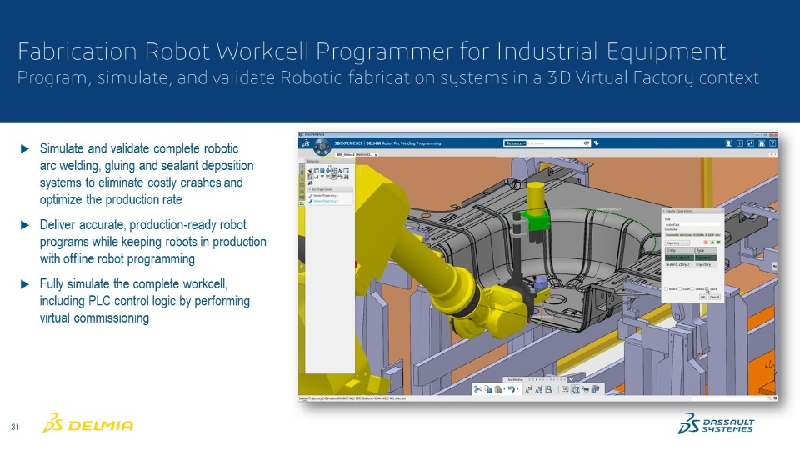Enable the Reach checkbox
The width and height of the screenshot is (800, 450).
(666, 289)
